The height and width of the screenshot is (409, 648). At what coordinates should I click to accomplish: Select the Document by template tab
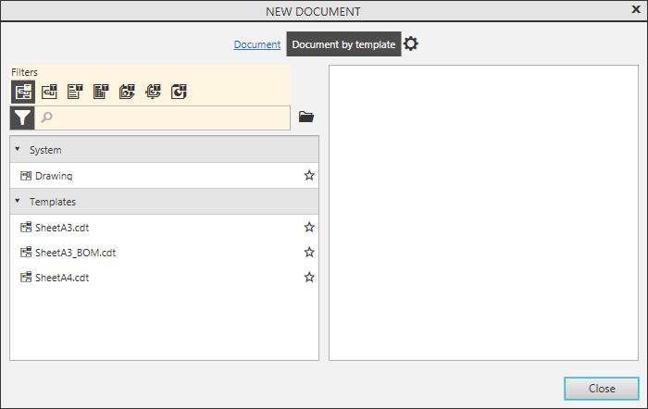tap(343, 44)
